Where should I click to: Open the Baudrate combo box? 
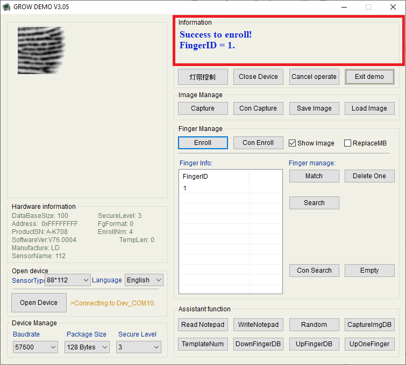pyautogui.click(x=35, y=347)
